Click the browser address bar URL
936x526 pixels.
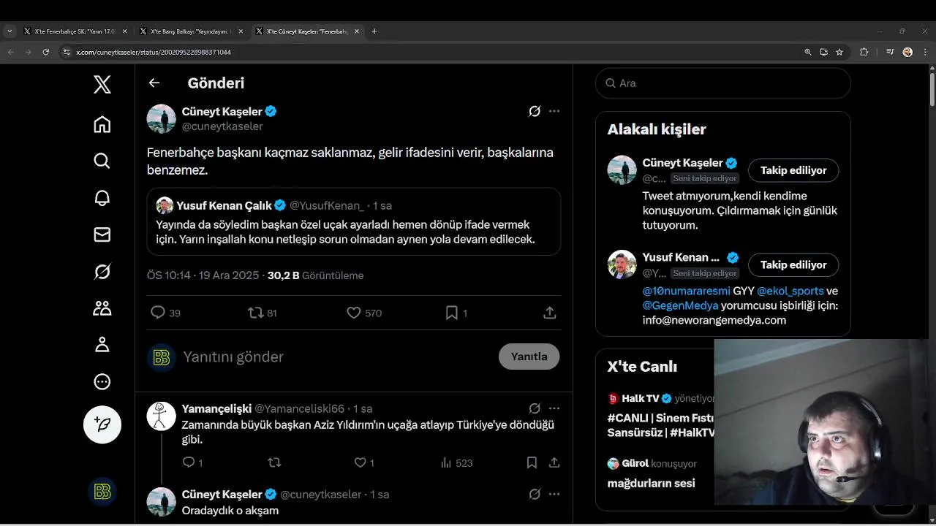pos(154,52)
